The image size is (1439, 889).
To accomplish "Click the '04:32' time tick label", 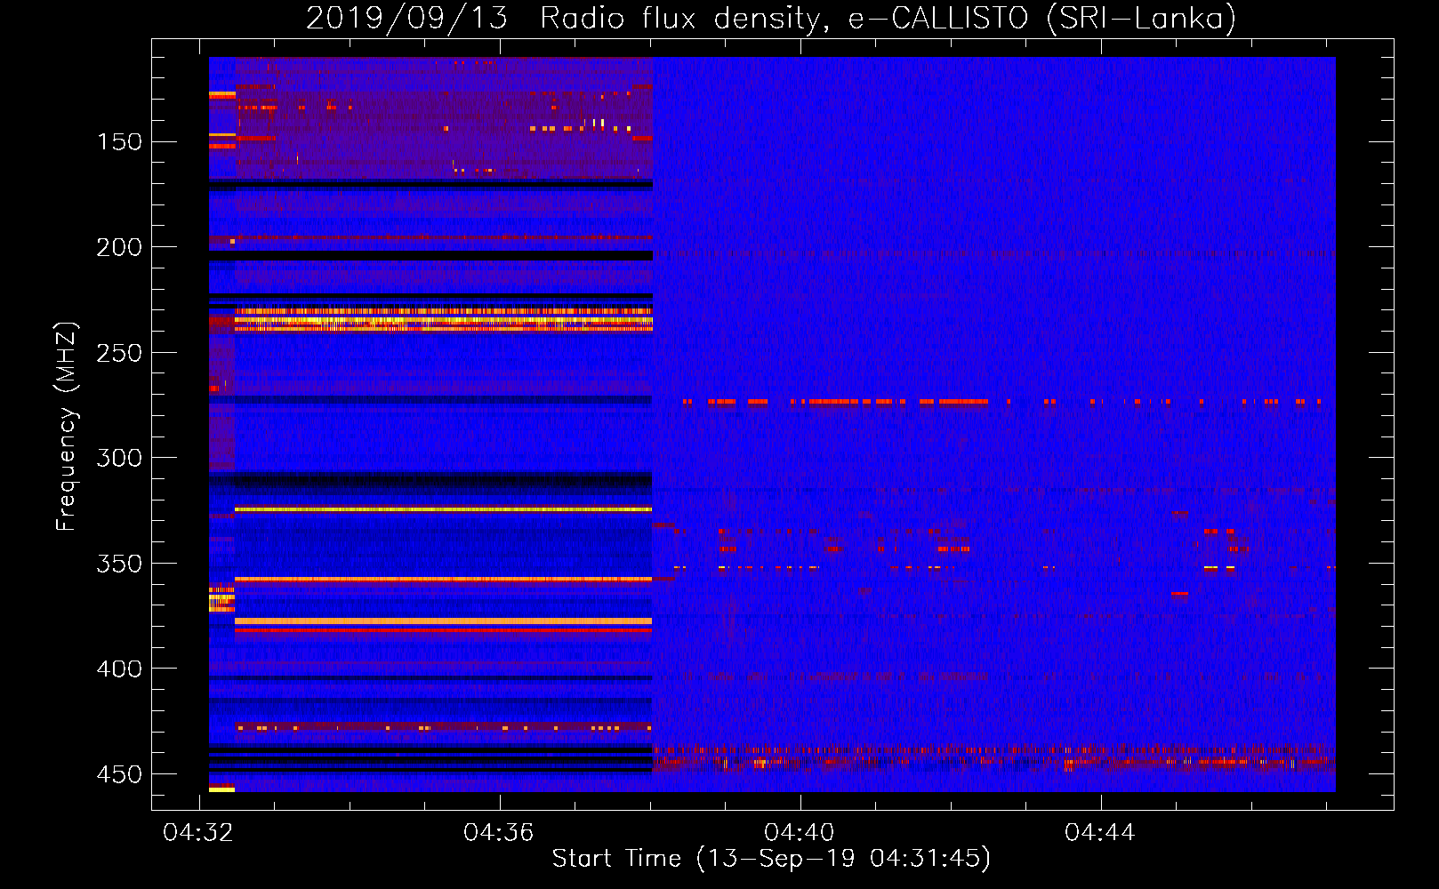I will [198, 832].
